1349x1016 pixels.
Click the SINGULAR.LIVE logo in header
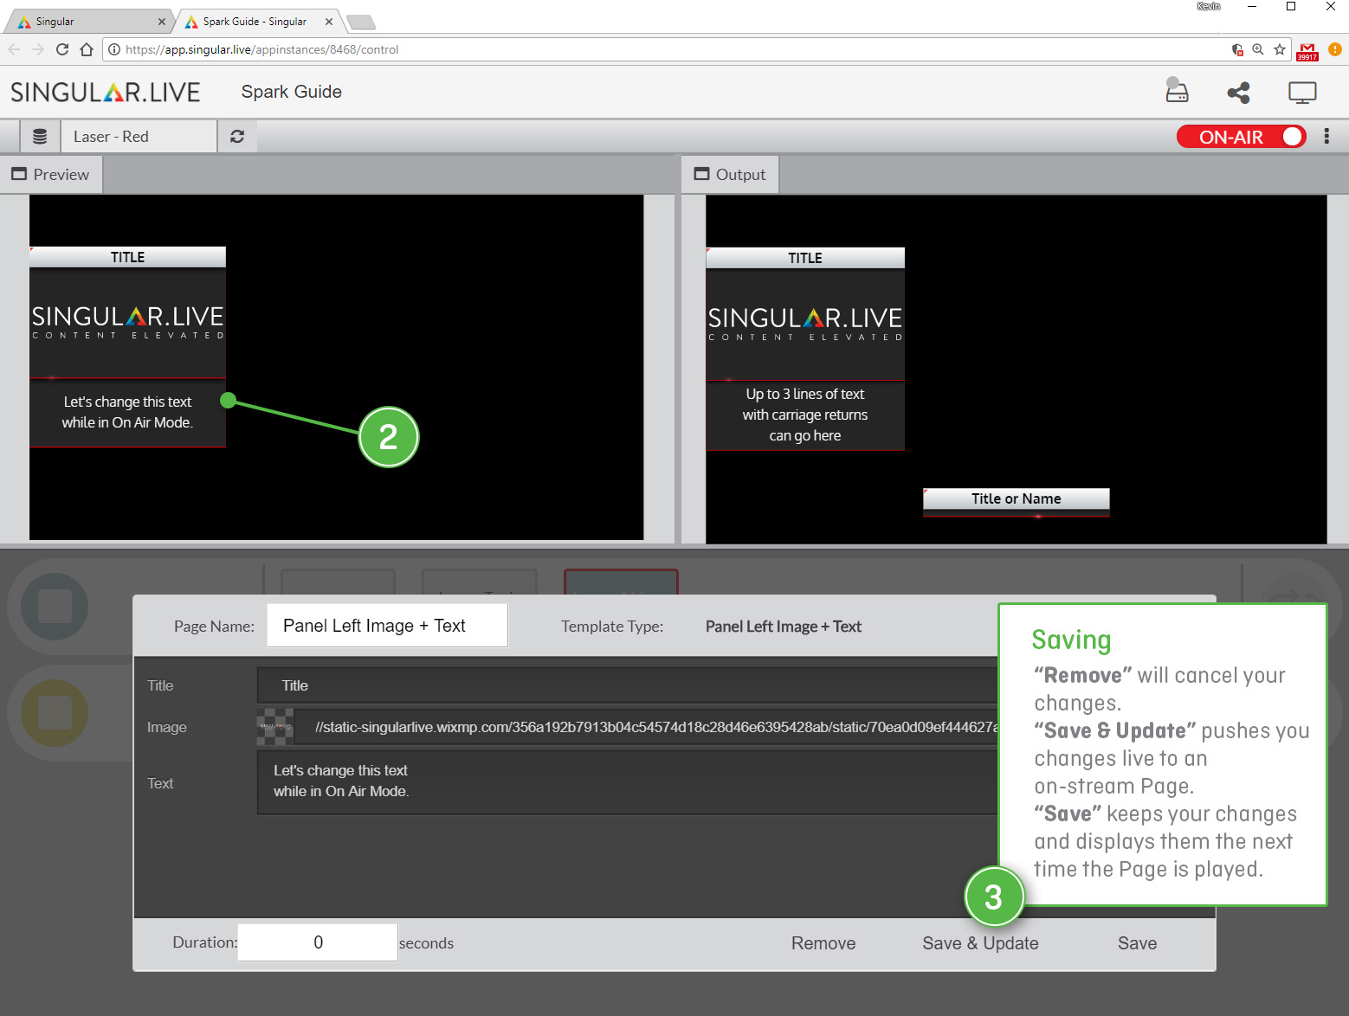pyautogui.click(x=106, y=93)
